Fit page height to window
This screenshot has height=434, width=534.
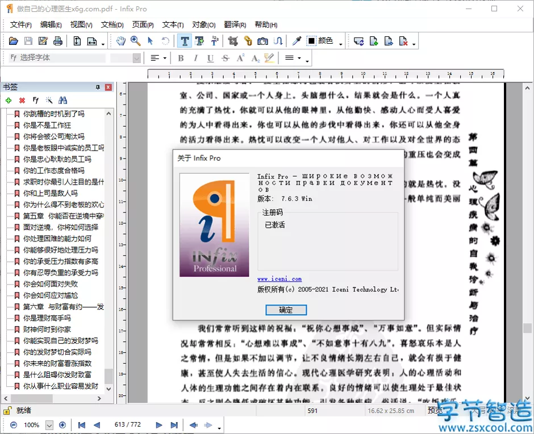(x=77, y=41)
